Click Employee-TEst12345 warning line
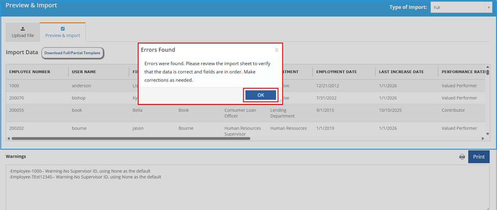This screenshot has width=497, height=210. point(85,177)
